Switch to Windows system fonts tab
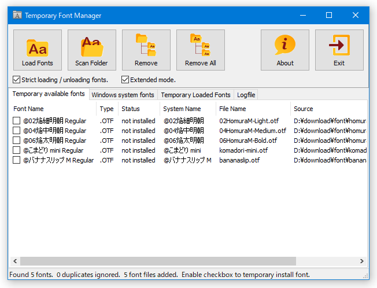The width and height of the screenshot is (377, 288). [x=123, y=95]
